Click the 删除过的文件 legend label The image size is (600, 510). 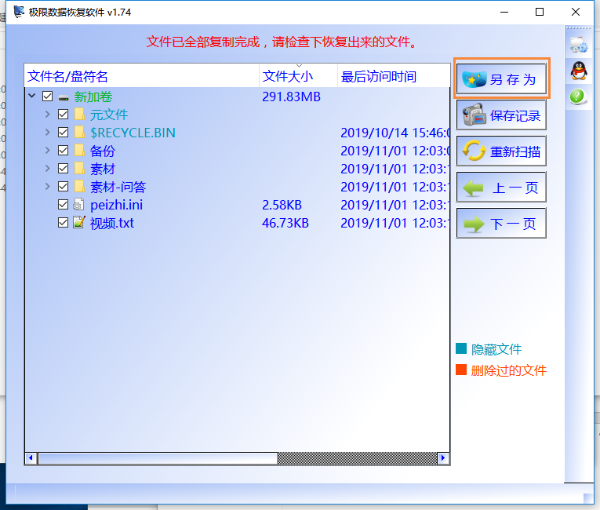click(x=508, y=370)
